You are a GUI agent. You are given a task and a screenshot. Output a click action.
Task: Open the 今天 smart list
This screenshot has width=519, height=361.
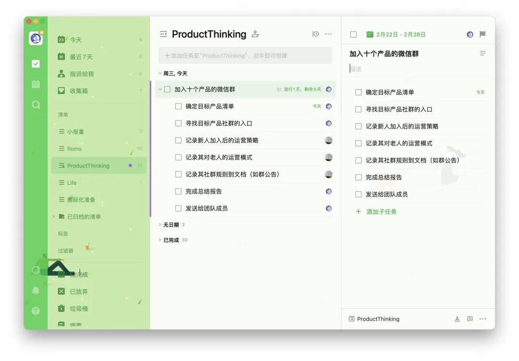point(99,40)
